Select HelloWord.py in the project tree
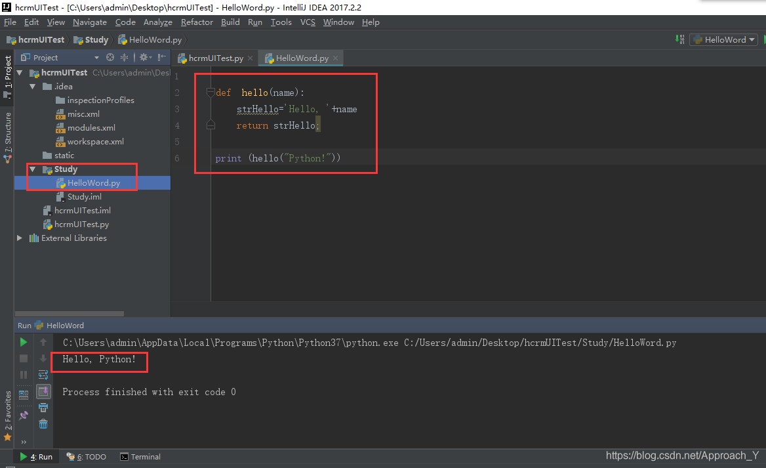766x468 pixels. pyautogui.click(x=89, y=183)
